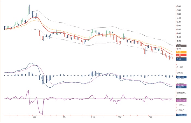Screen dimensions: 191x123
Task: Click the Dec date label on time axis
Action: [x=34, y=117]
